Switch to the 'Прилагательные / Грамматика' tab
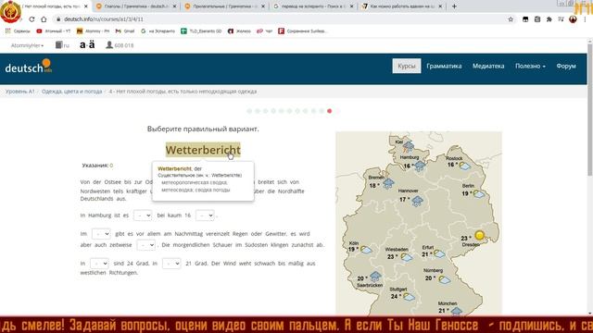This screenshot has width=593, height=333. click(x=224, y=6)
